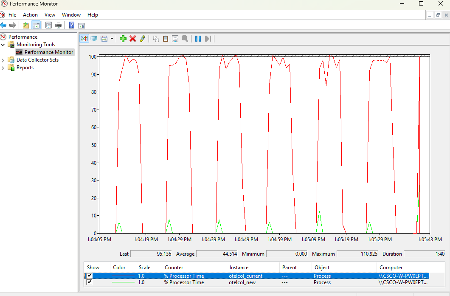This screenshot has height=296, width=450.
Task: Click the Counter column header
Action: click(x=194, y=267)
